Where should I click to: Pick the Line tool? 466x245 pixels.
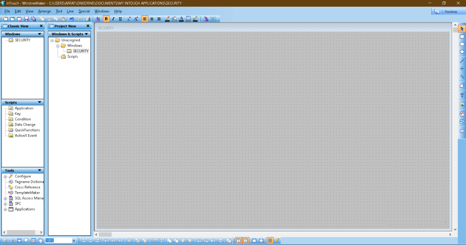(x=462, y=60)
